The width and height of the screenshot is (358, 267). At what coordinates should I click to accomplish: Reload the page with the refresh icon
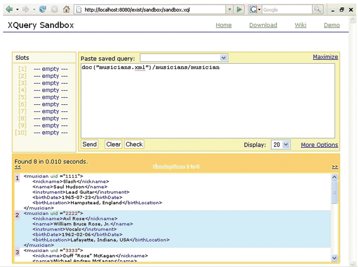tap(42, 9)
